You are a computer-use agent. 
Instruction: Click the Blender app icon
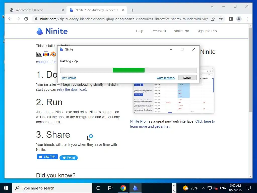53,54
